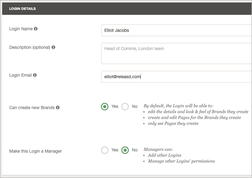Click the "Make this Login a Manager" label
The image size is (252, 178).
click(x=36, y=151)
